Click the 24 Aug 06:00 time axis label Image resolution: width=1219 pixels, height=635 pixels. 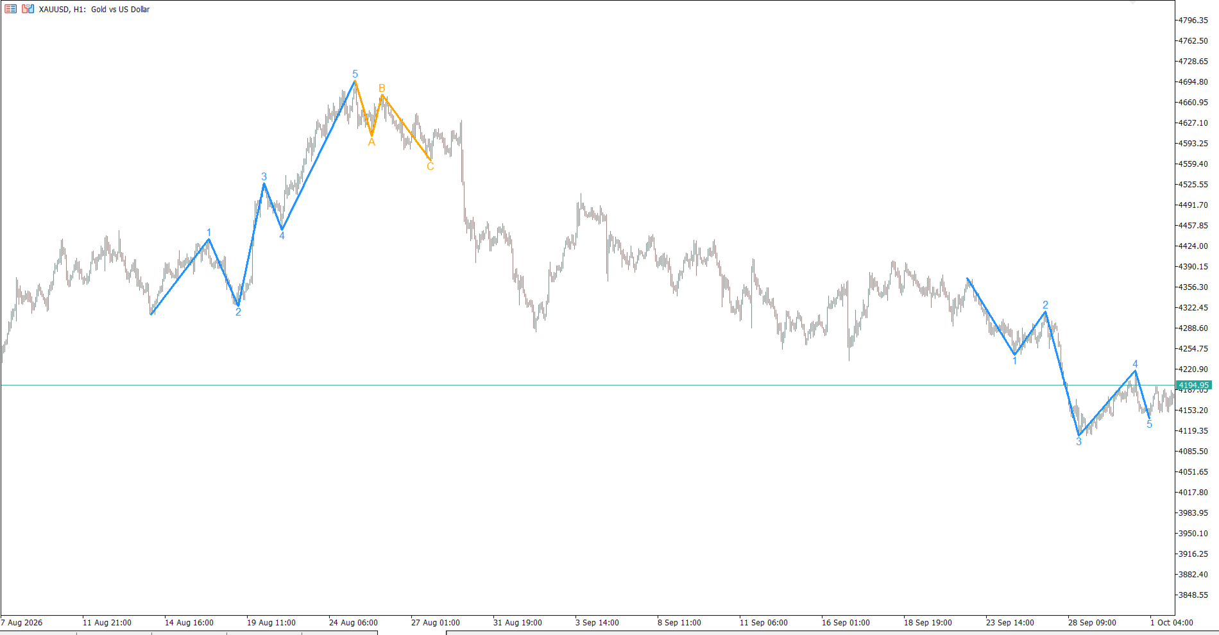[354, 623]
